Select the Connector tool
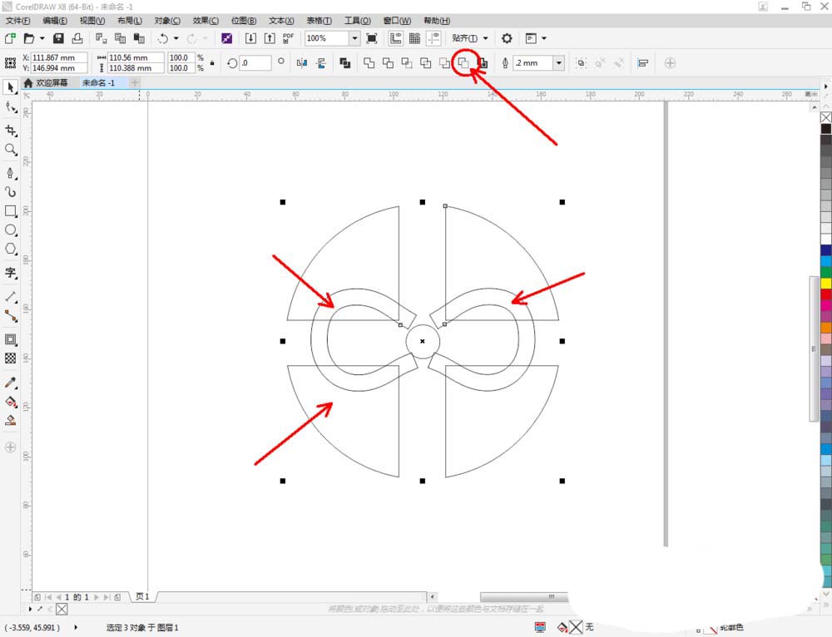Image resolution: width=832 pixels, height=637 pixels. tap(10, 316)
